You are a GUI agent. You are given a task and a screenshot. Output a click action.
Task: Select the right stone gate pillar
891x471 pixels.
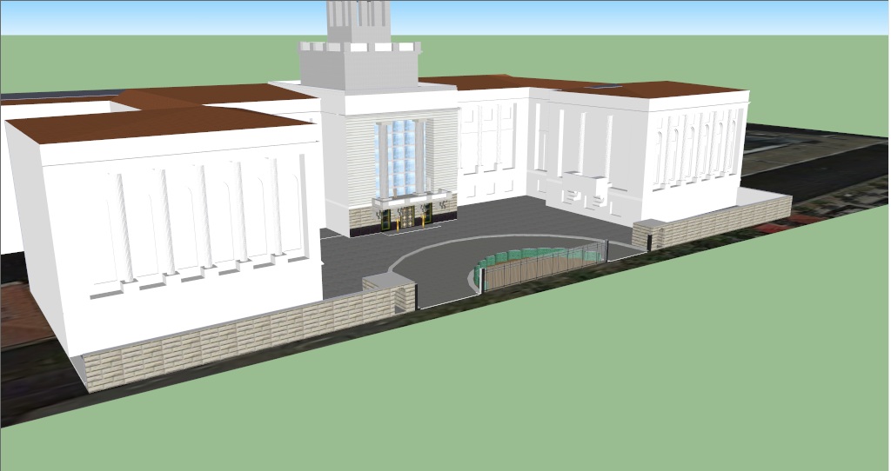point(646,233)
